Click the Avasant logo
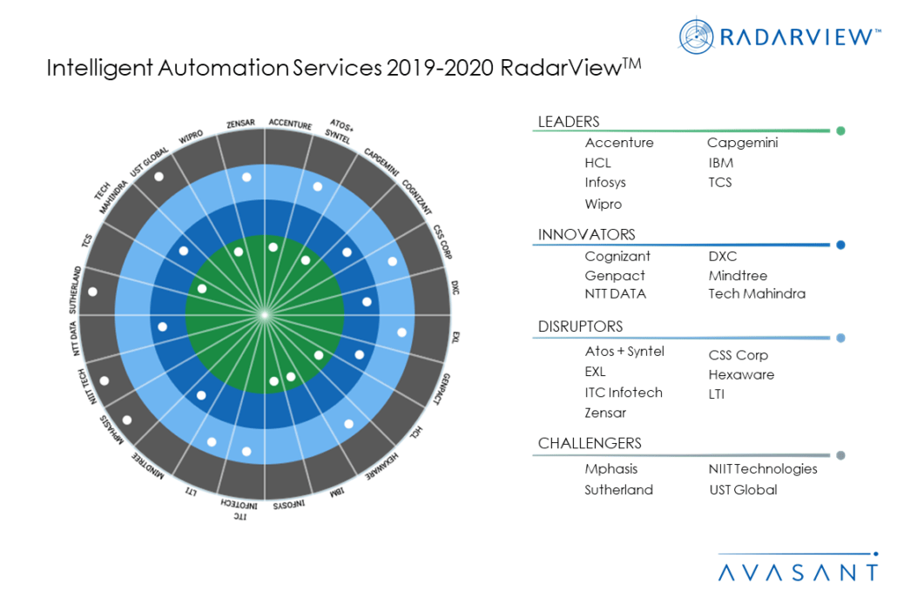Screen dimensions: 897x598 799,568
